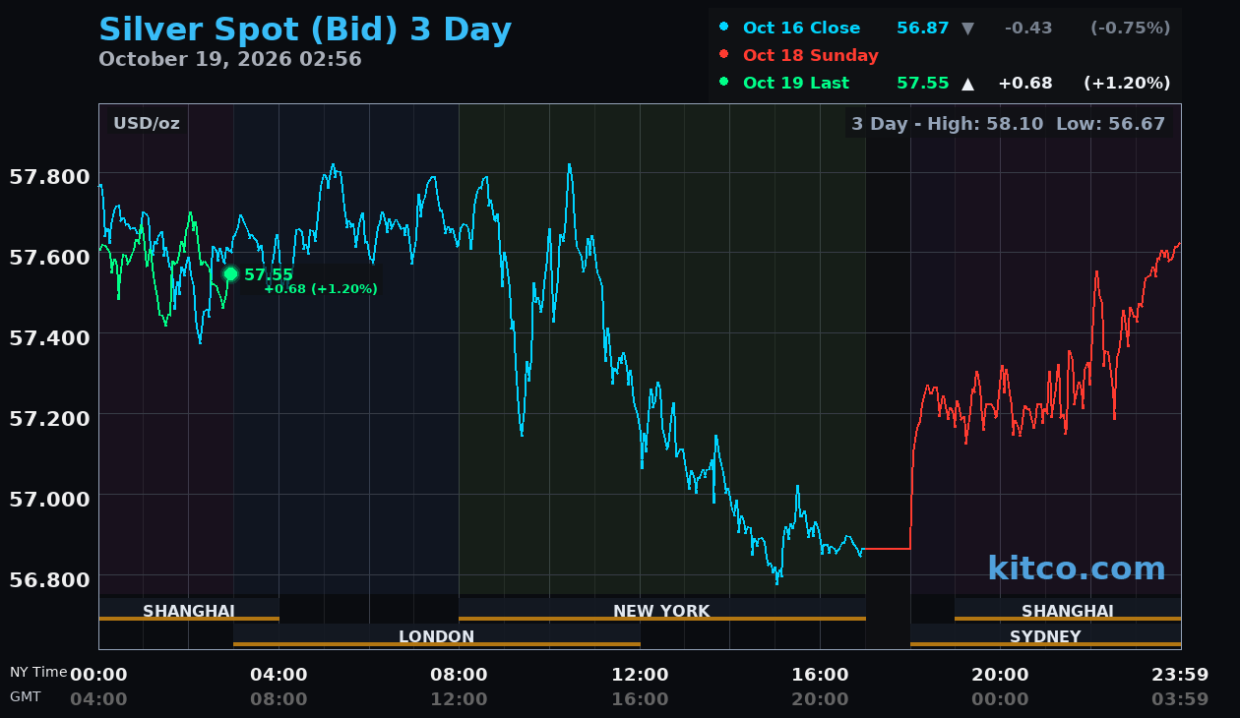
Task: Click the green current-price marker dot on chart
Action: coord(230,273)
